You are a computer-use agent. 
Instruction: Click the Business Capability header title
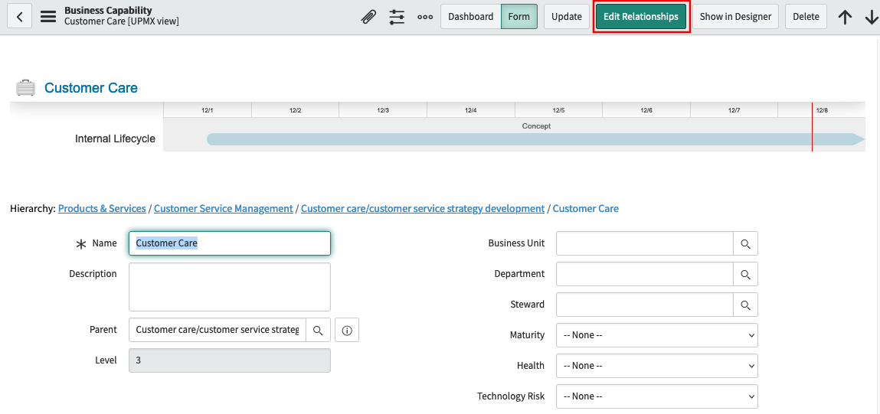(x=108, y=11)
